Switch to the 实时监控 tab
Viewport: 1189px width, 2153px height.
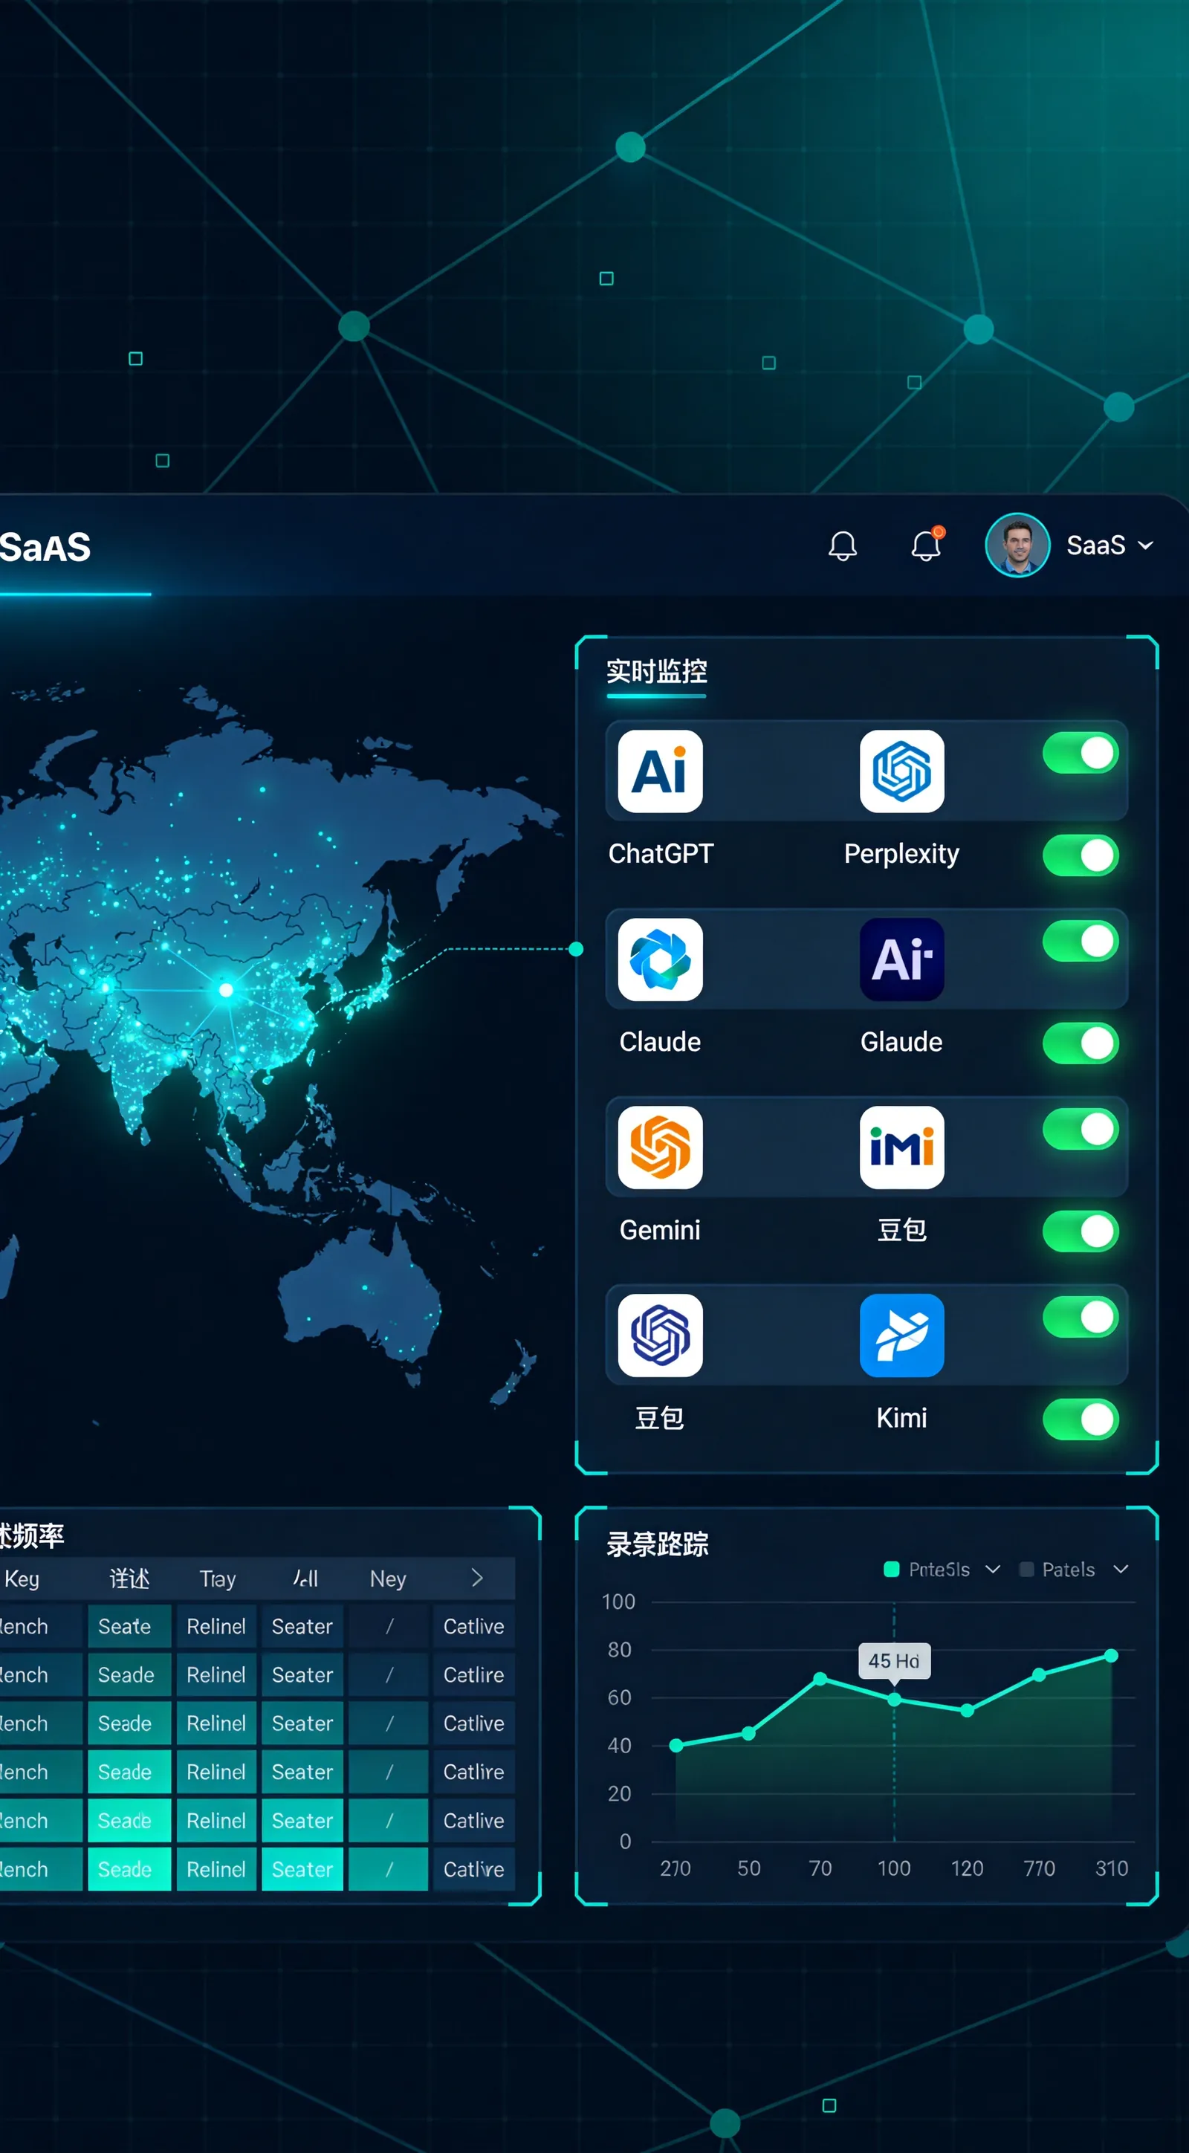click(x=657, y=671)
